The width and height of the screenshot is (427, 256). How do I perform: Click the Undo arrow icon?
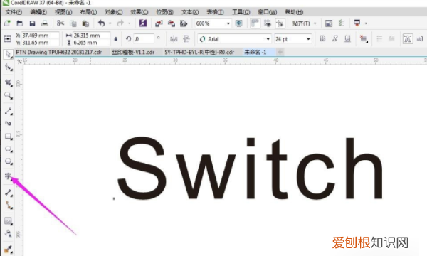tap(101, 23)
